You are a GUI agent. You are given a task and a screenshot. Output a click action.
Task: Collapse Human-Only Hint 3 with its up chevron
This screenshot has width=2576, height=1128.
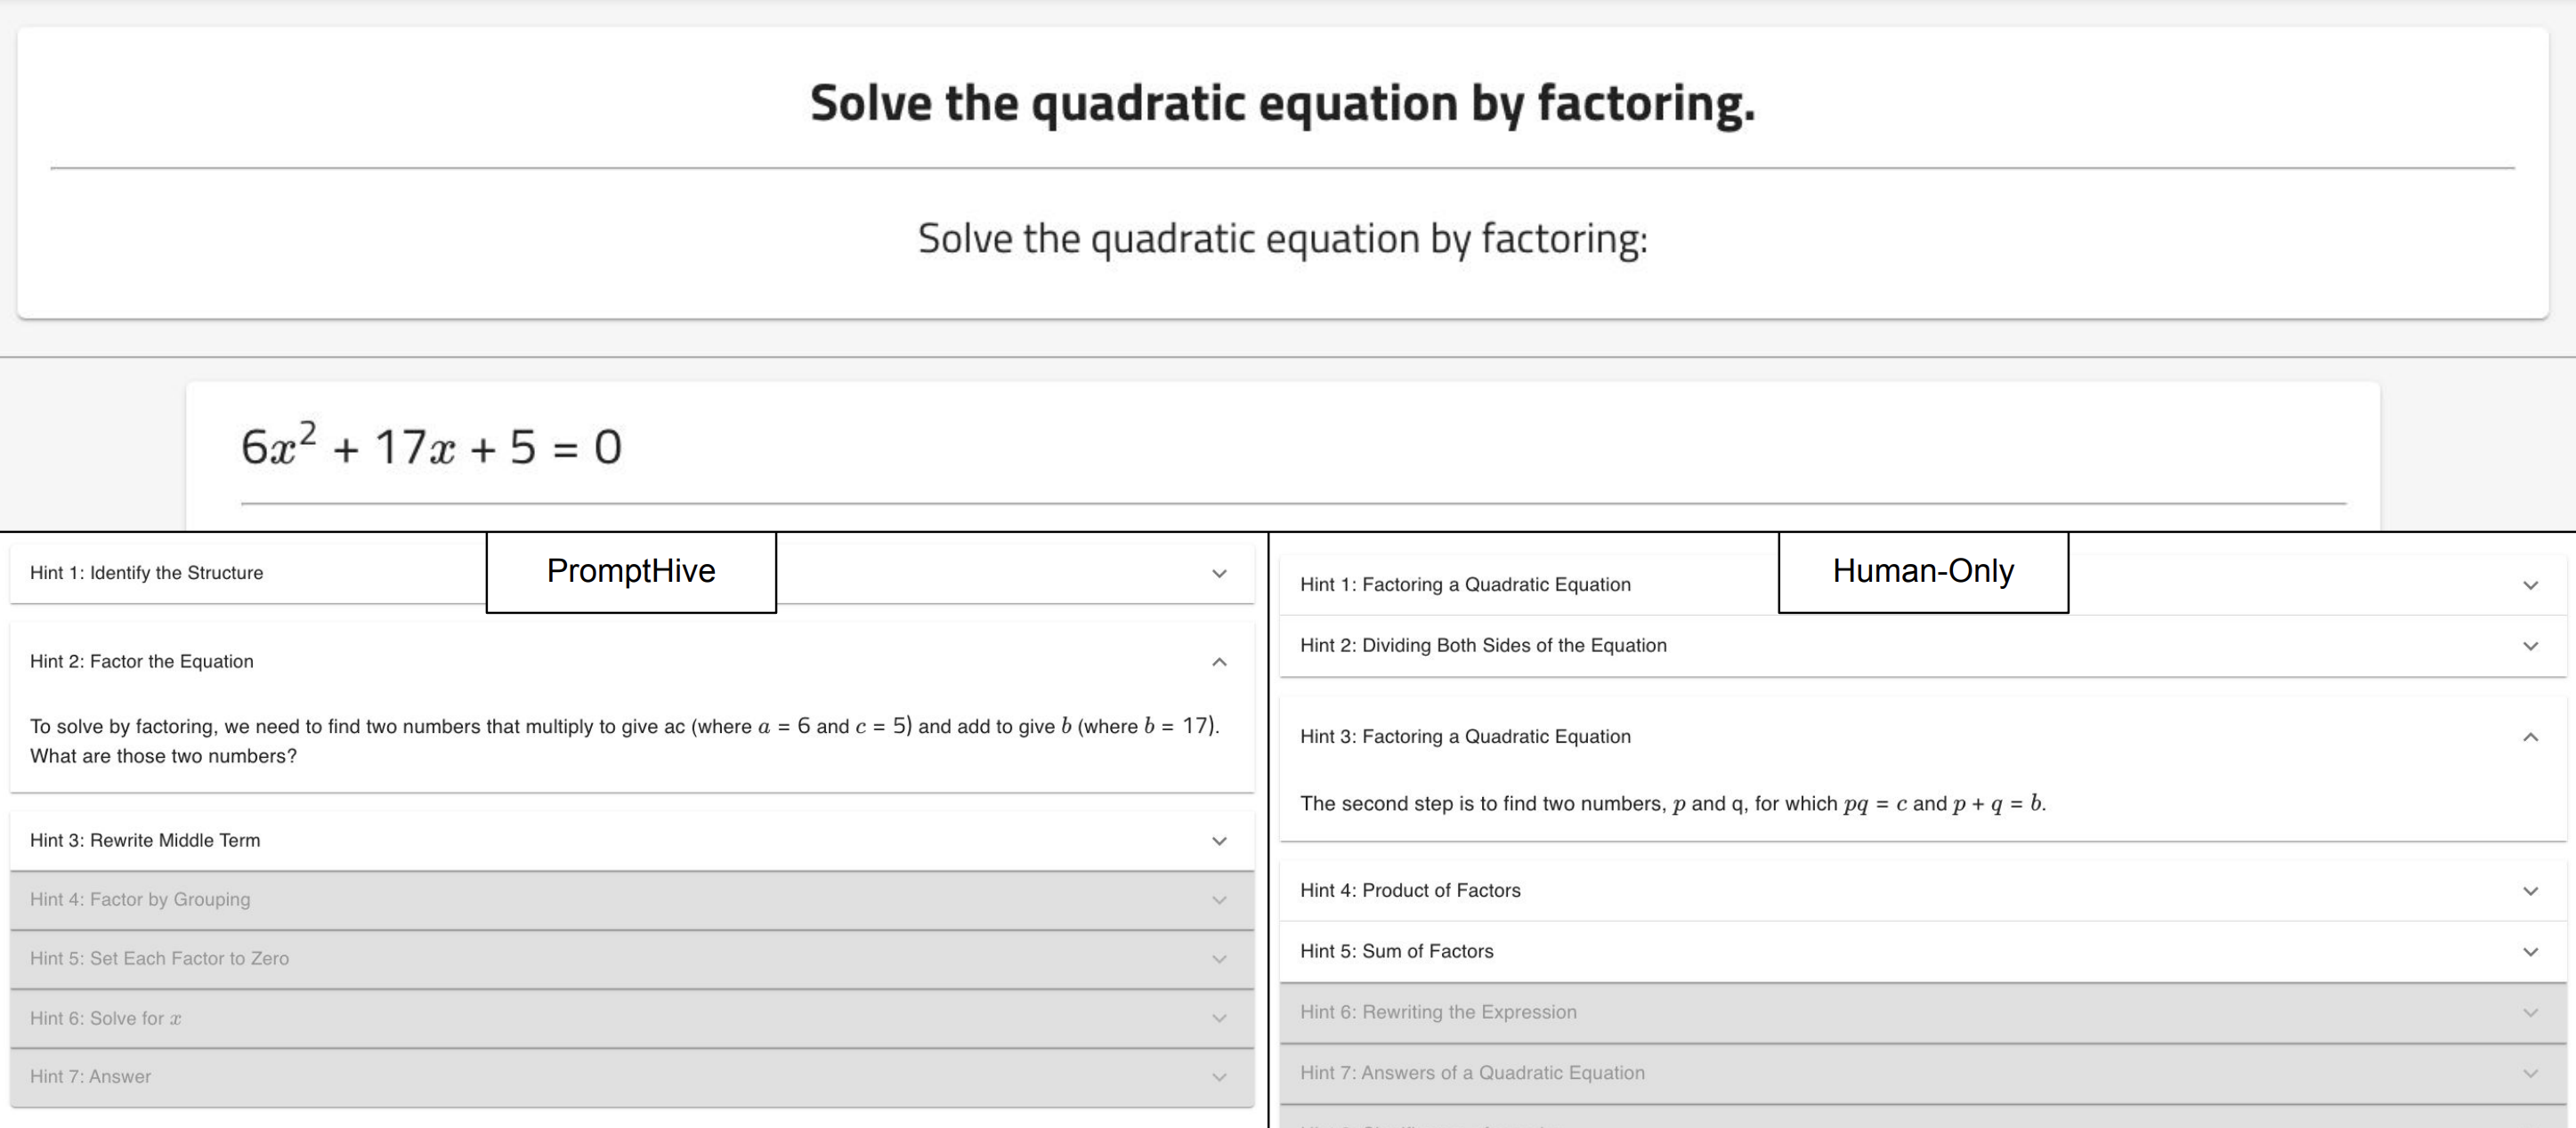(2530, 737)
